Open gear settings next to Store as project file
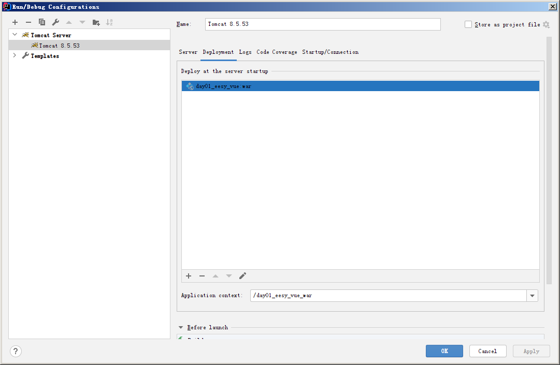The image size is (560, 365). pyautogui.click(x=546, y=24)
